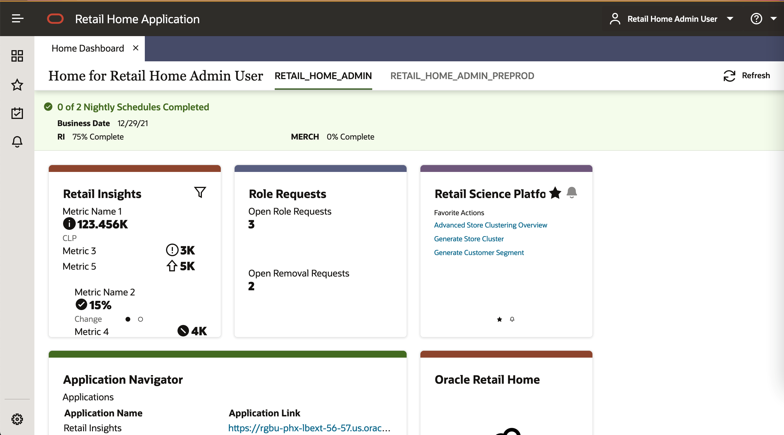The height and width of the screenshot is (435, 784).
Task: Switch to notifications page bell indicator
Action: (512, 319)
